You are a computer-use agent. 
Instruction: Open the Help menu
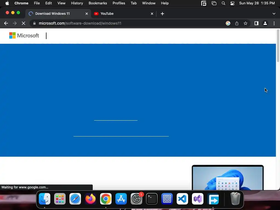point(165,3)
